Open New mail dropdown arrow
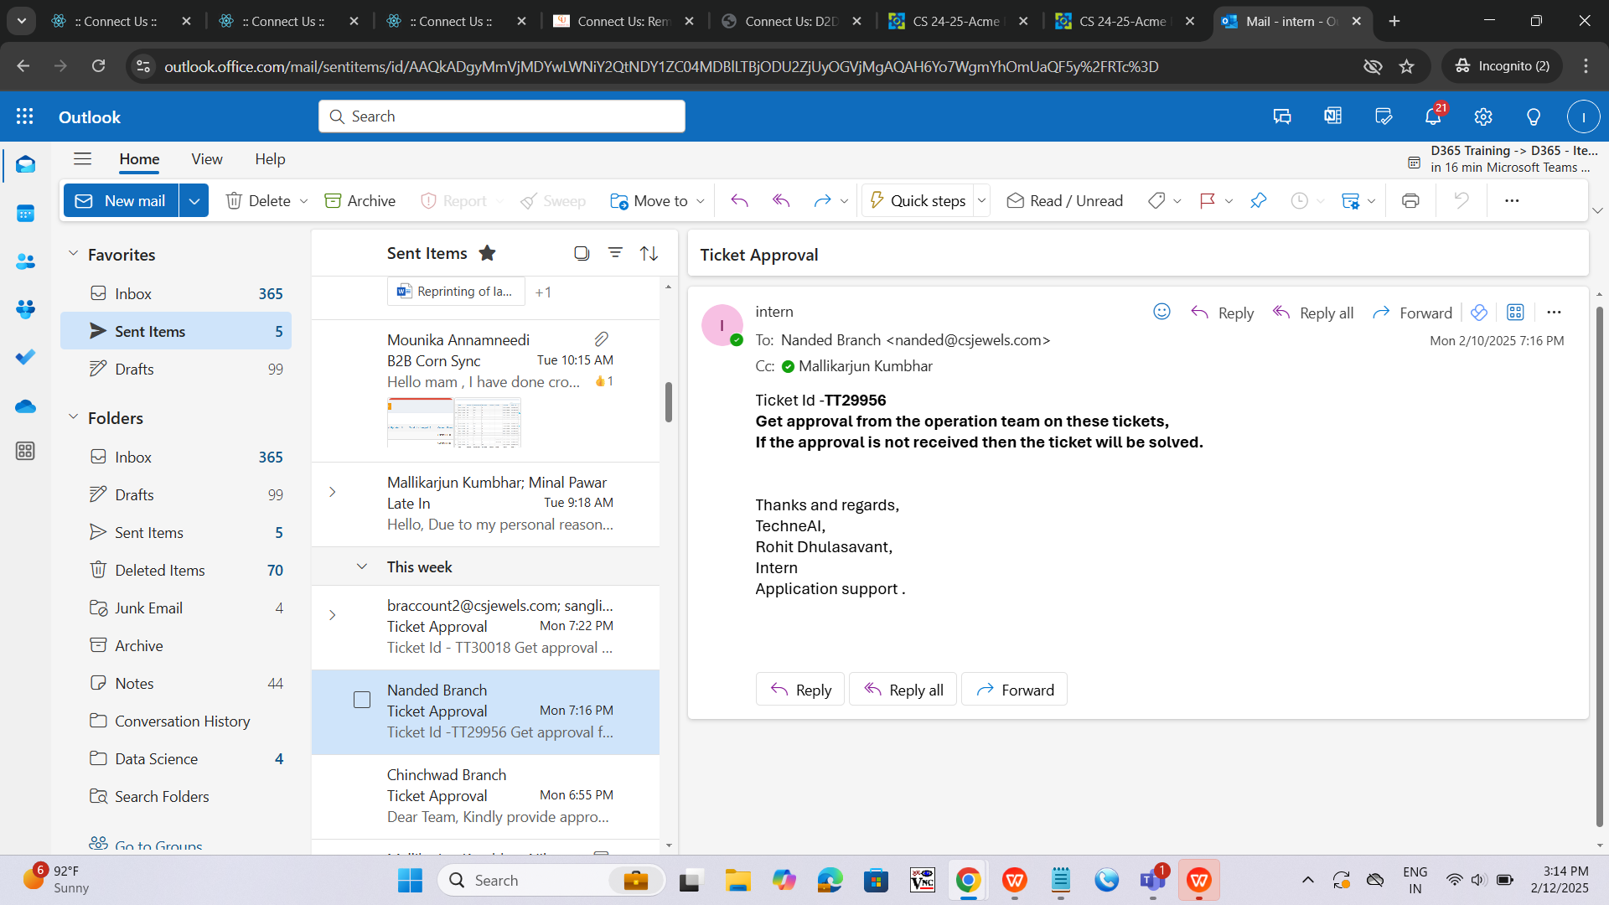Image resolution: width=1609 pixels, height=905 pixels. click(194, 201)
